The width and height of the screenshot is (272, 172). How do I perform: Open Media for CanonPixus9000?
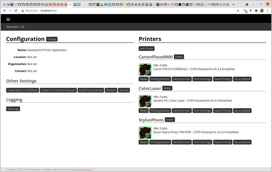[143, 79]
